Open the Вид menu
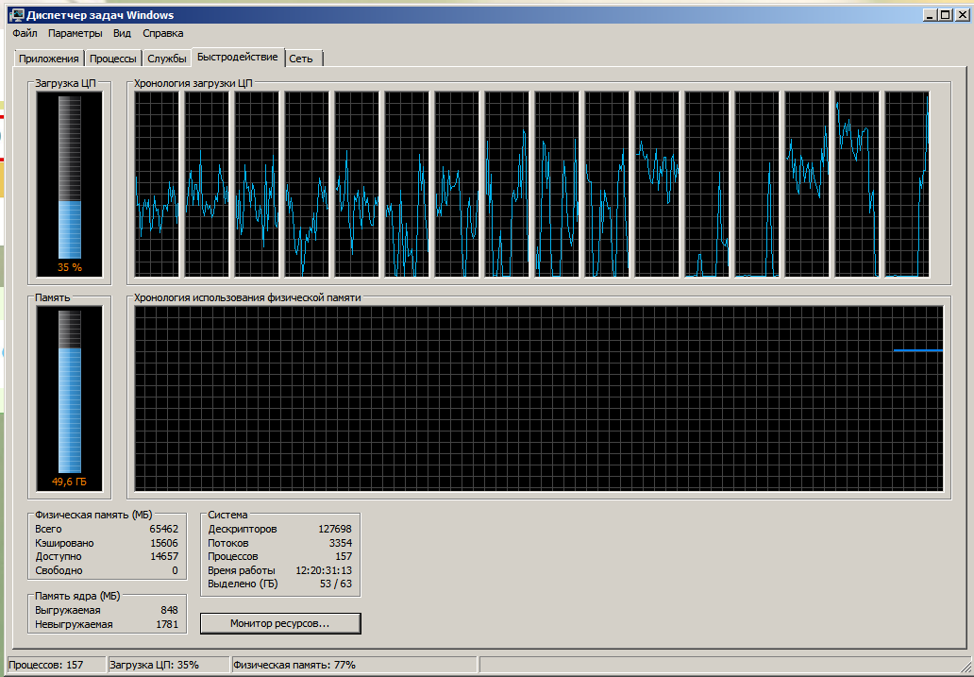Viewport: 974px width, 677px height. click(x=122, y=33)
